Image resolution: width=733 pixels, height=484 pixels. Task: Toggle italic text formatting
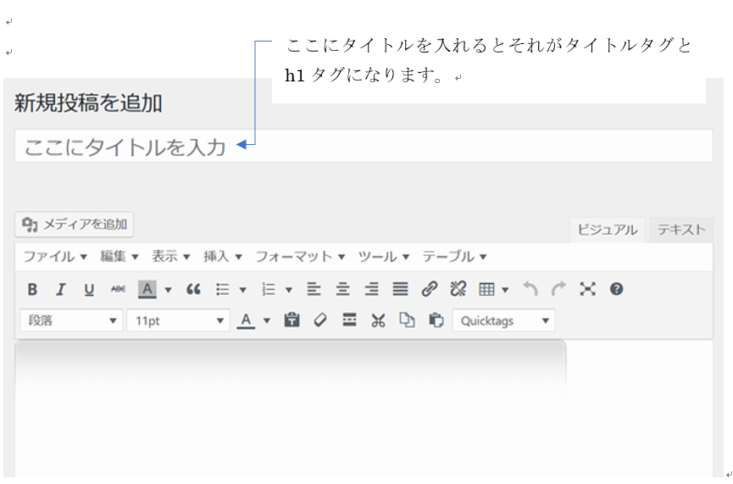[60, 290]
